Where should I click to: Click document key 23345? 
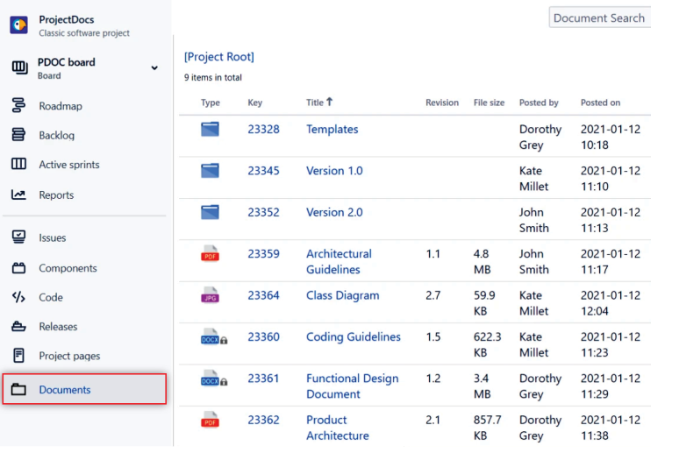264,171
